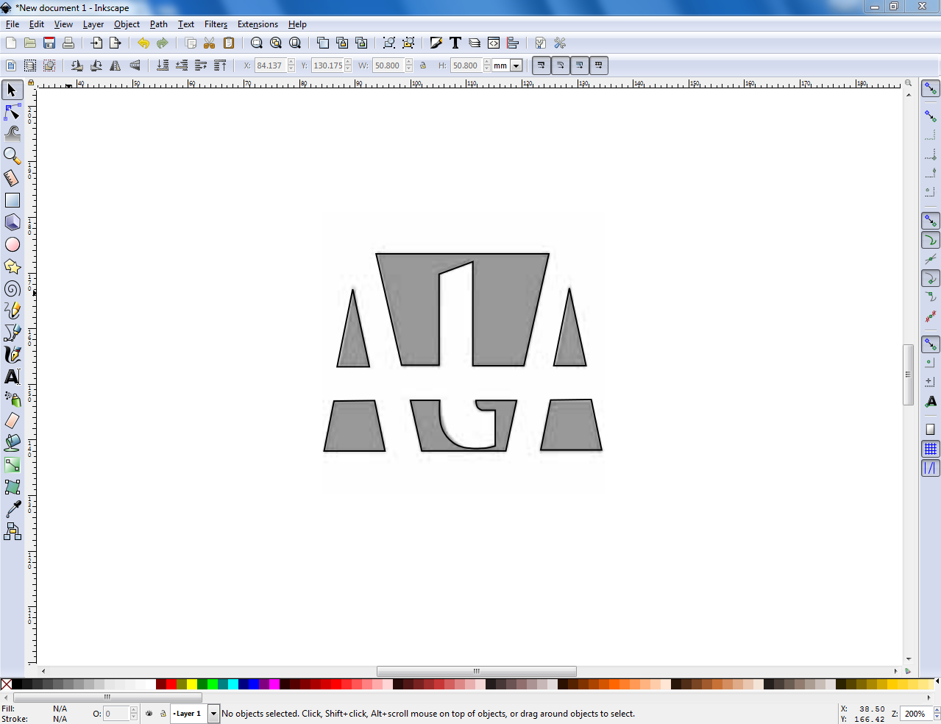941x724 pixels.
Task: Click the Cut scissors icon
Action: click(x=210, y=43)
